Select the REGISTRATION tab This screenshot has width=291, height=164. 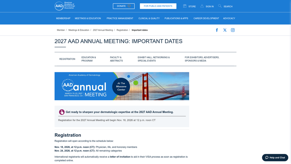tap(67, 59)
